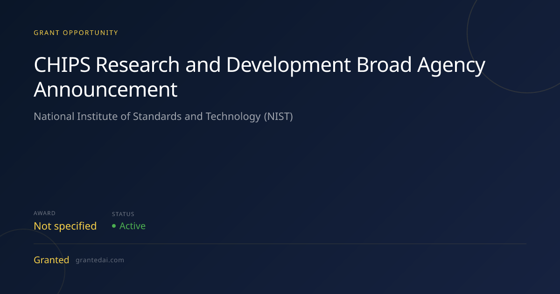Viewport: 560px width, 294px height.
Task: Click the Active status indicator text
Action: coord(133,226)
